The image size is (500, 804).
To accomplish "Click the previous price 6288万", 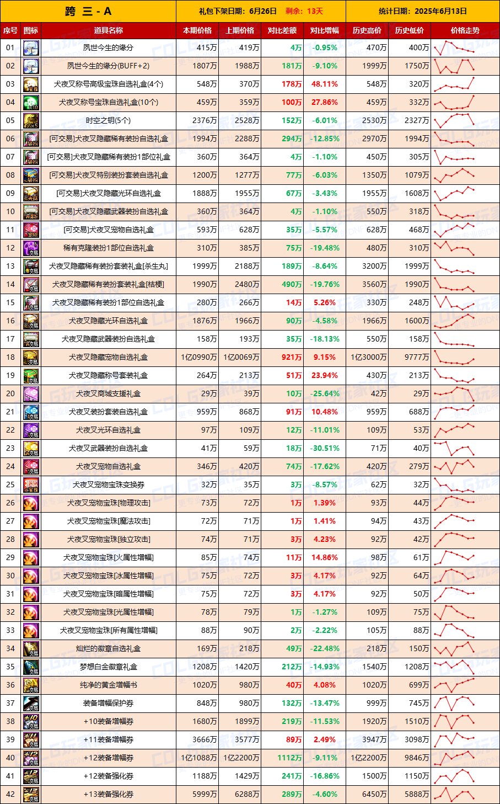I will (x=247, y=795).
